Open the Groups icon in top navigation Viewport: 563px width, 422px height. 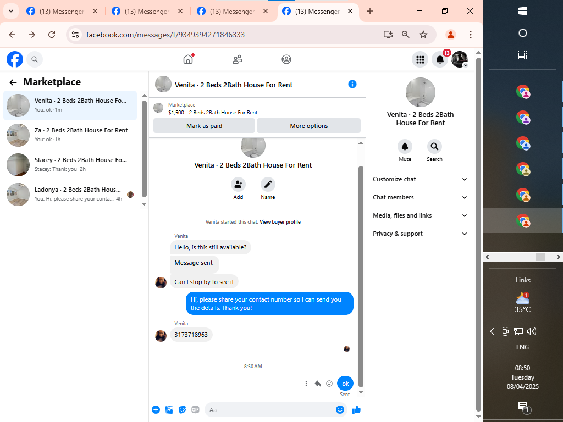tap(286, 59)
